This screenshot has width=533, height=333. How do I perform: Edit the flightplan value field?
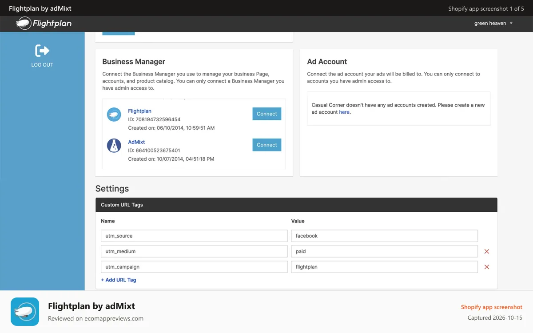click(385, 267)
